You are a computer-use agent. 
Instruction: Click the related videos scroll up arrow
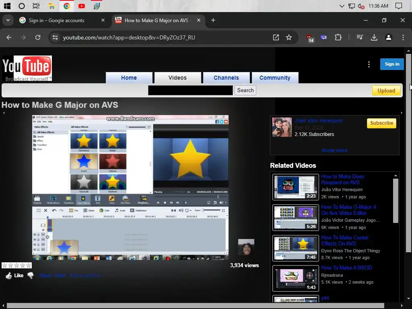click(396, 175)
